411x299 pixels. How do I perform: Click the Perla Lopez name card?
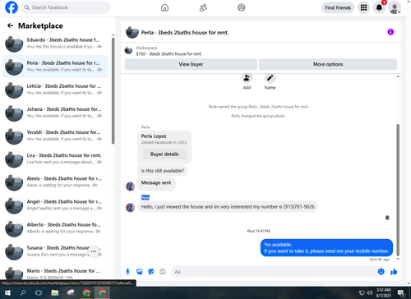pyautogui.click(x=164, y=147)
